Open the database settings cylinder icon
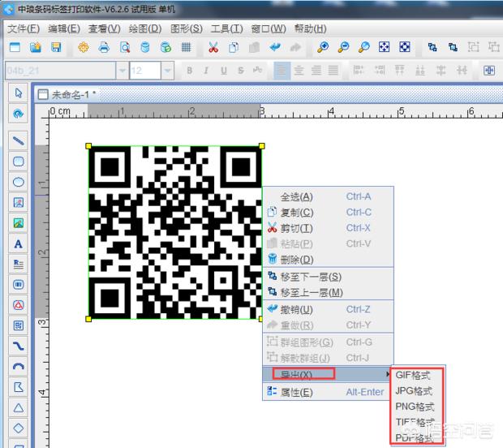This screenshot has width=503, height=448. click(x=145, y=48)
